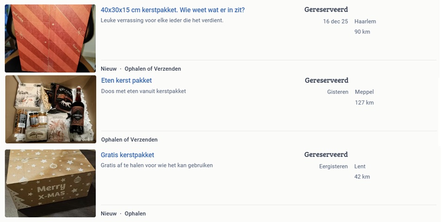Open the 'Gratis kerstpakket' listing title

(x=127, y=155)
